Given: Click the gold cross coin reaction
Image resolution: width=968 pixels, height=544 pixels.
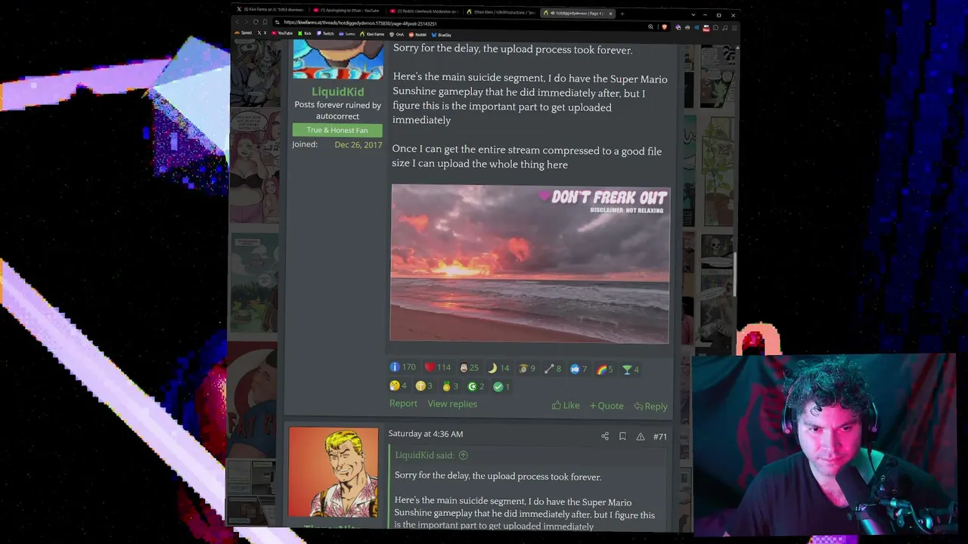Looking at the screenshot, I should pyautogui.click(x=424, y=386).
